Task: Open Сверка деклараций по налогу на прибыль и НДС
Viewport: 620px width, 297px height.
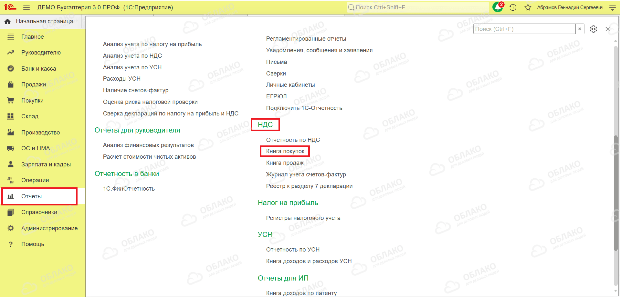Action: [x=171, y=114]
